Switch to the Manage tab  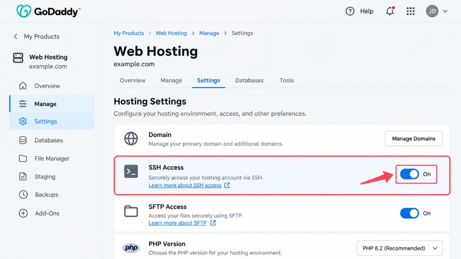click(171, 80)
